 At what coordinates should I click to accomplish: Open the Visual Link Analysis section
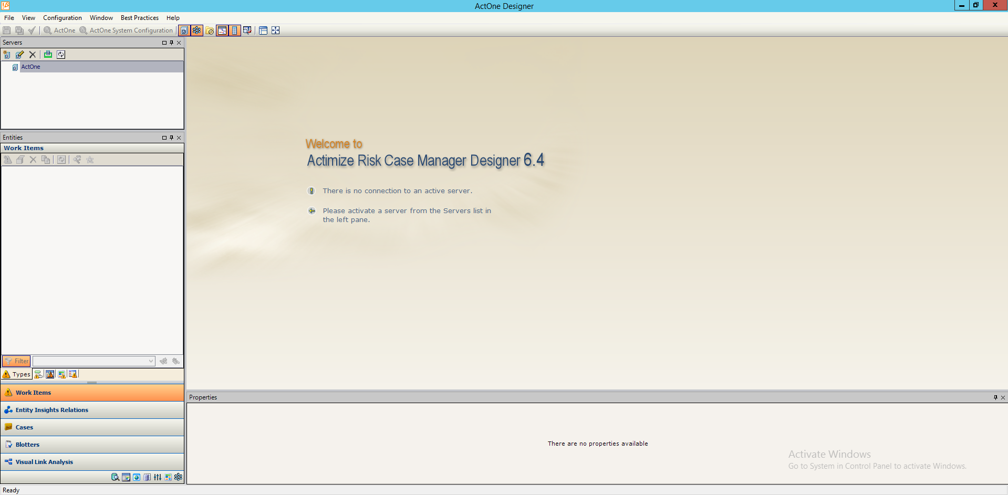click(x=92, y=462)
